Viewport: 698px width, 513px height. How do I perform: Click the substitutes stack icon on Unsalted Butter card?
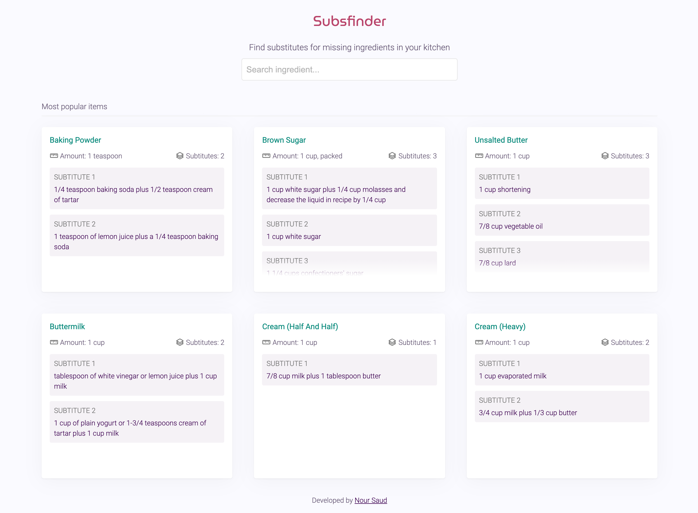tap(605, 156)
